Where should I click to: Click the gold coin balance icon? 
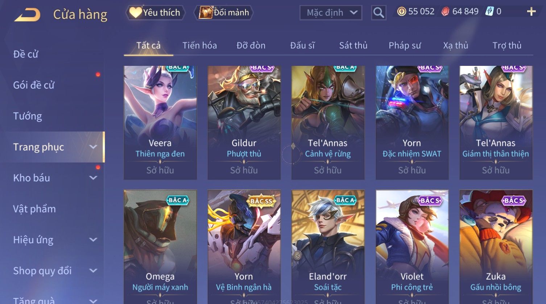point(401,12)
